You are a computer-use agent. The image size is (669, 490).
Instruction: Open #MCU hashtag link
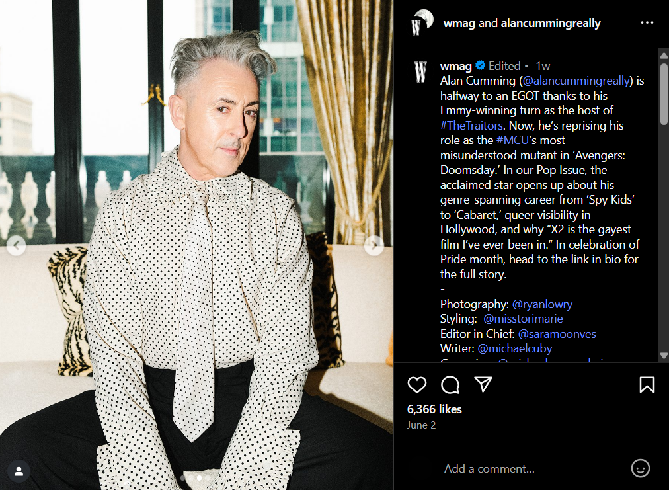tap(512, 140)
